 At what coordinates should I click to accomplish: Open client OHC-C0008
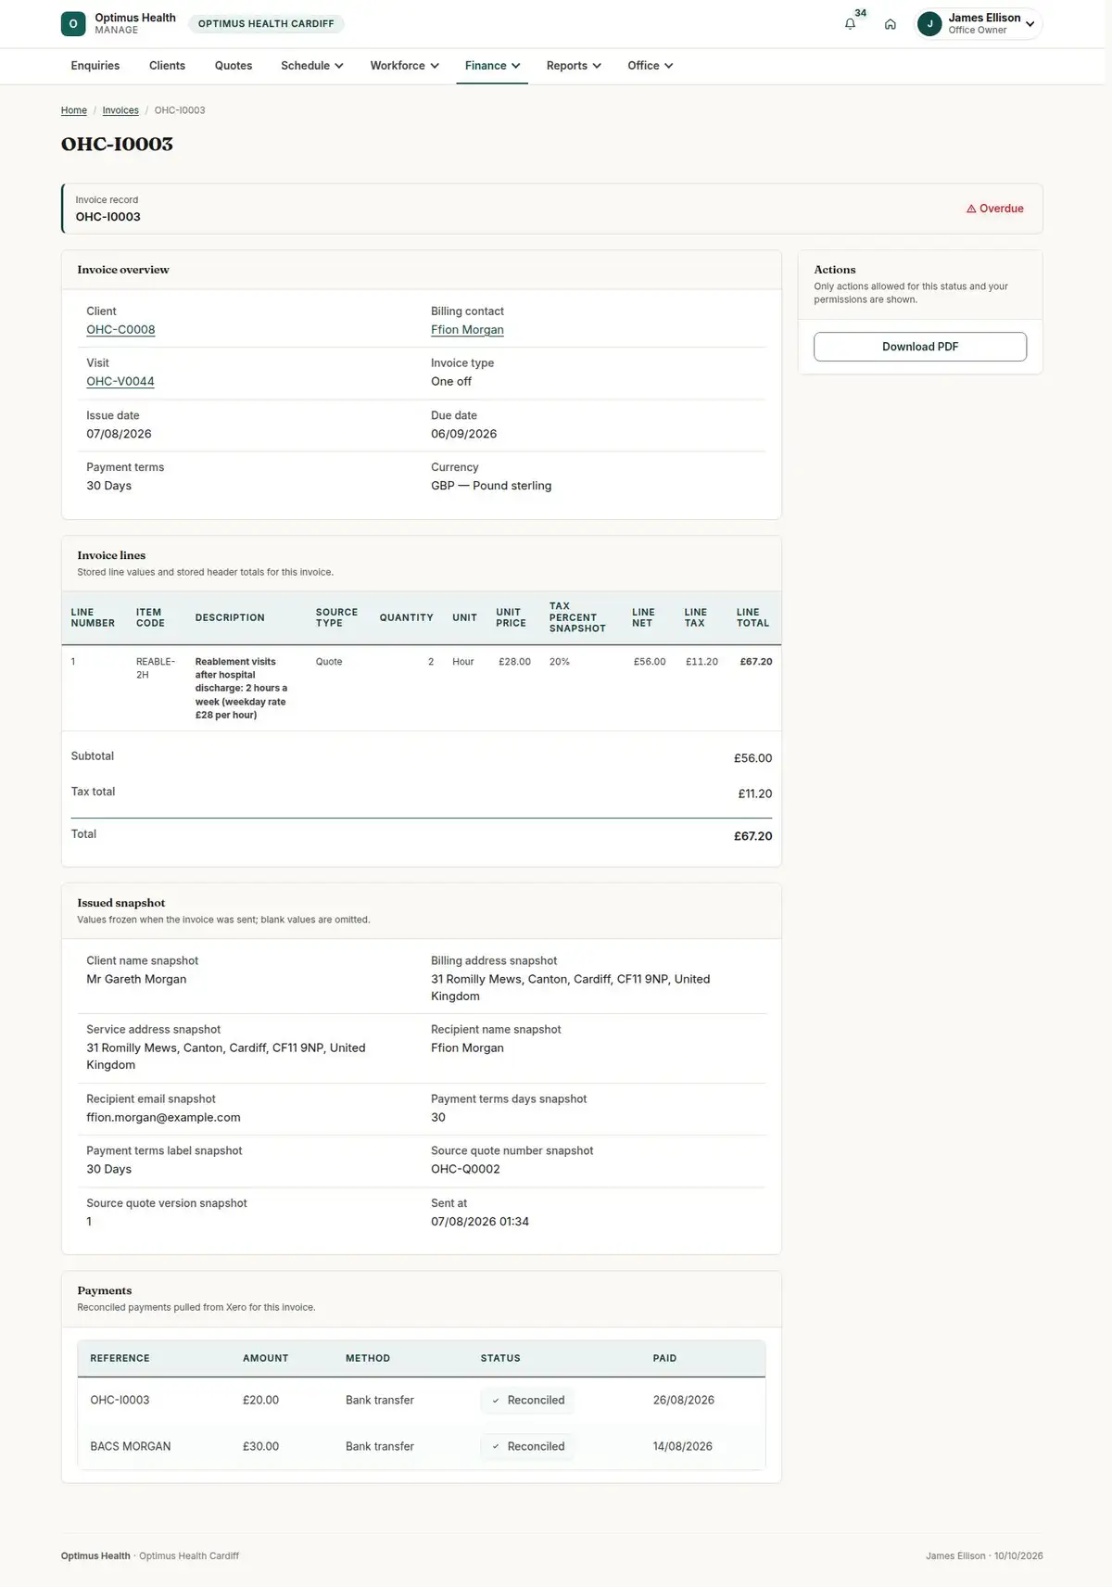click(120, 330)
